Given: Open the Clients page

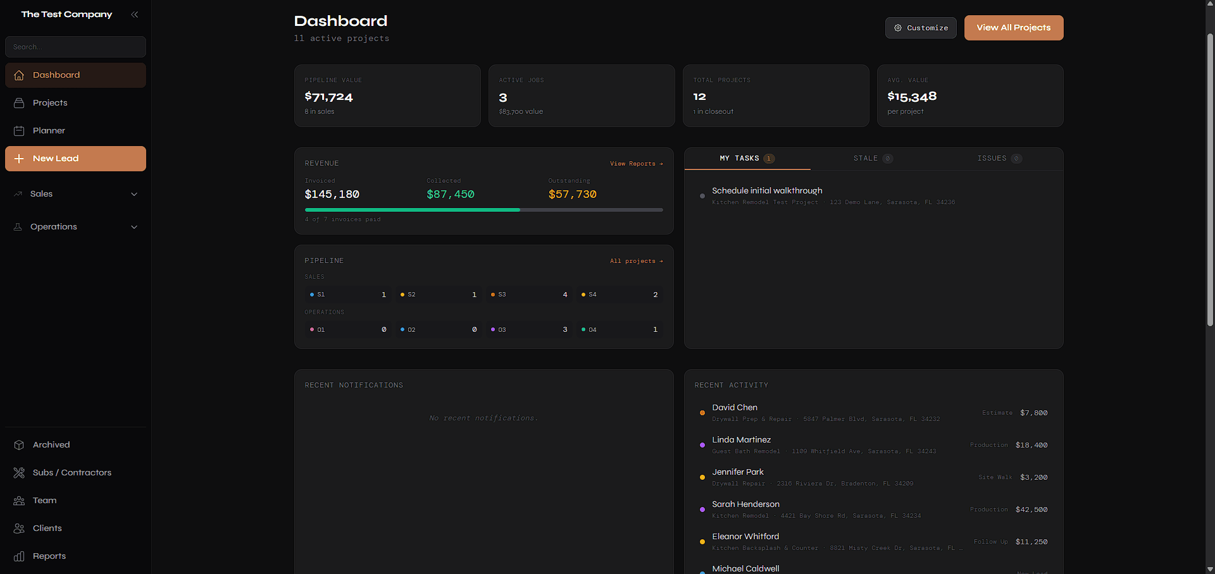Looking at the screenshot, I should pyautogui.click(x=75, y=528).
